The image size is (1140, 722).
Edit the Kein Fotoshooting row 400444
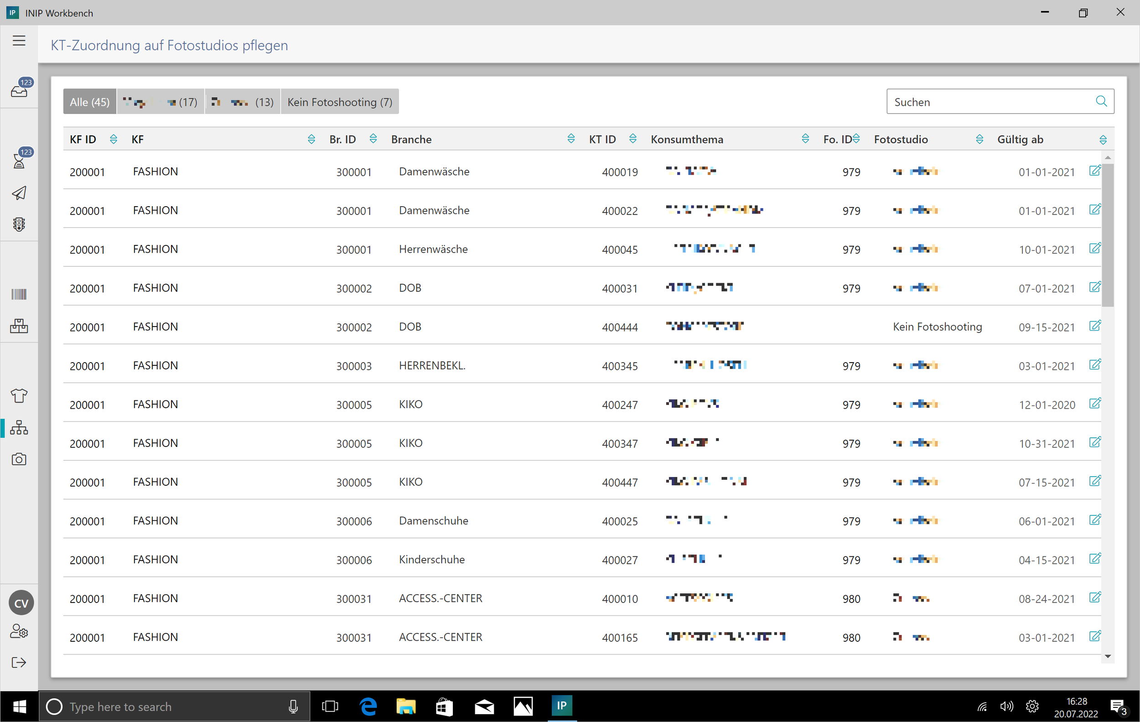pyautogui.click(x=1094, y=326)
